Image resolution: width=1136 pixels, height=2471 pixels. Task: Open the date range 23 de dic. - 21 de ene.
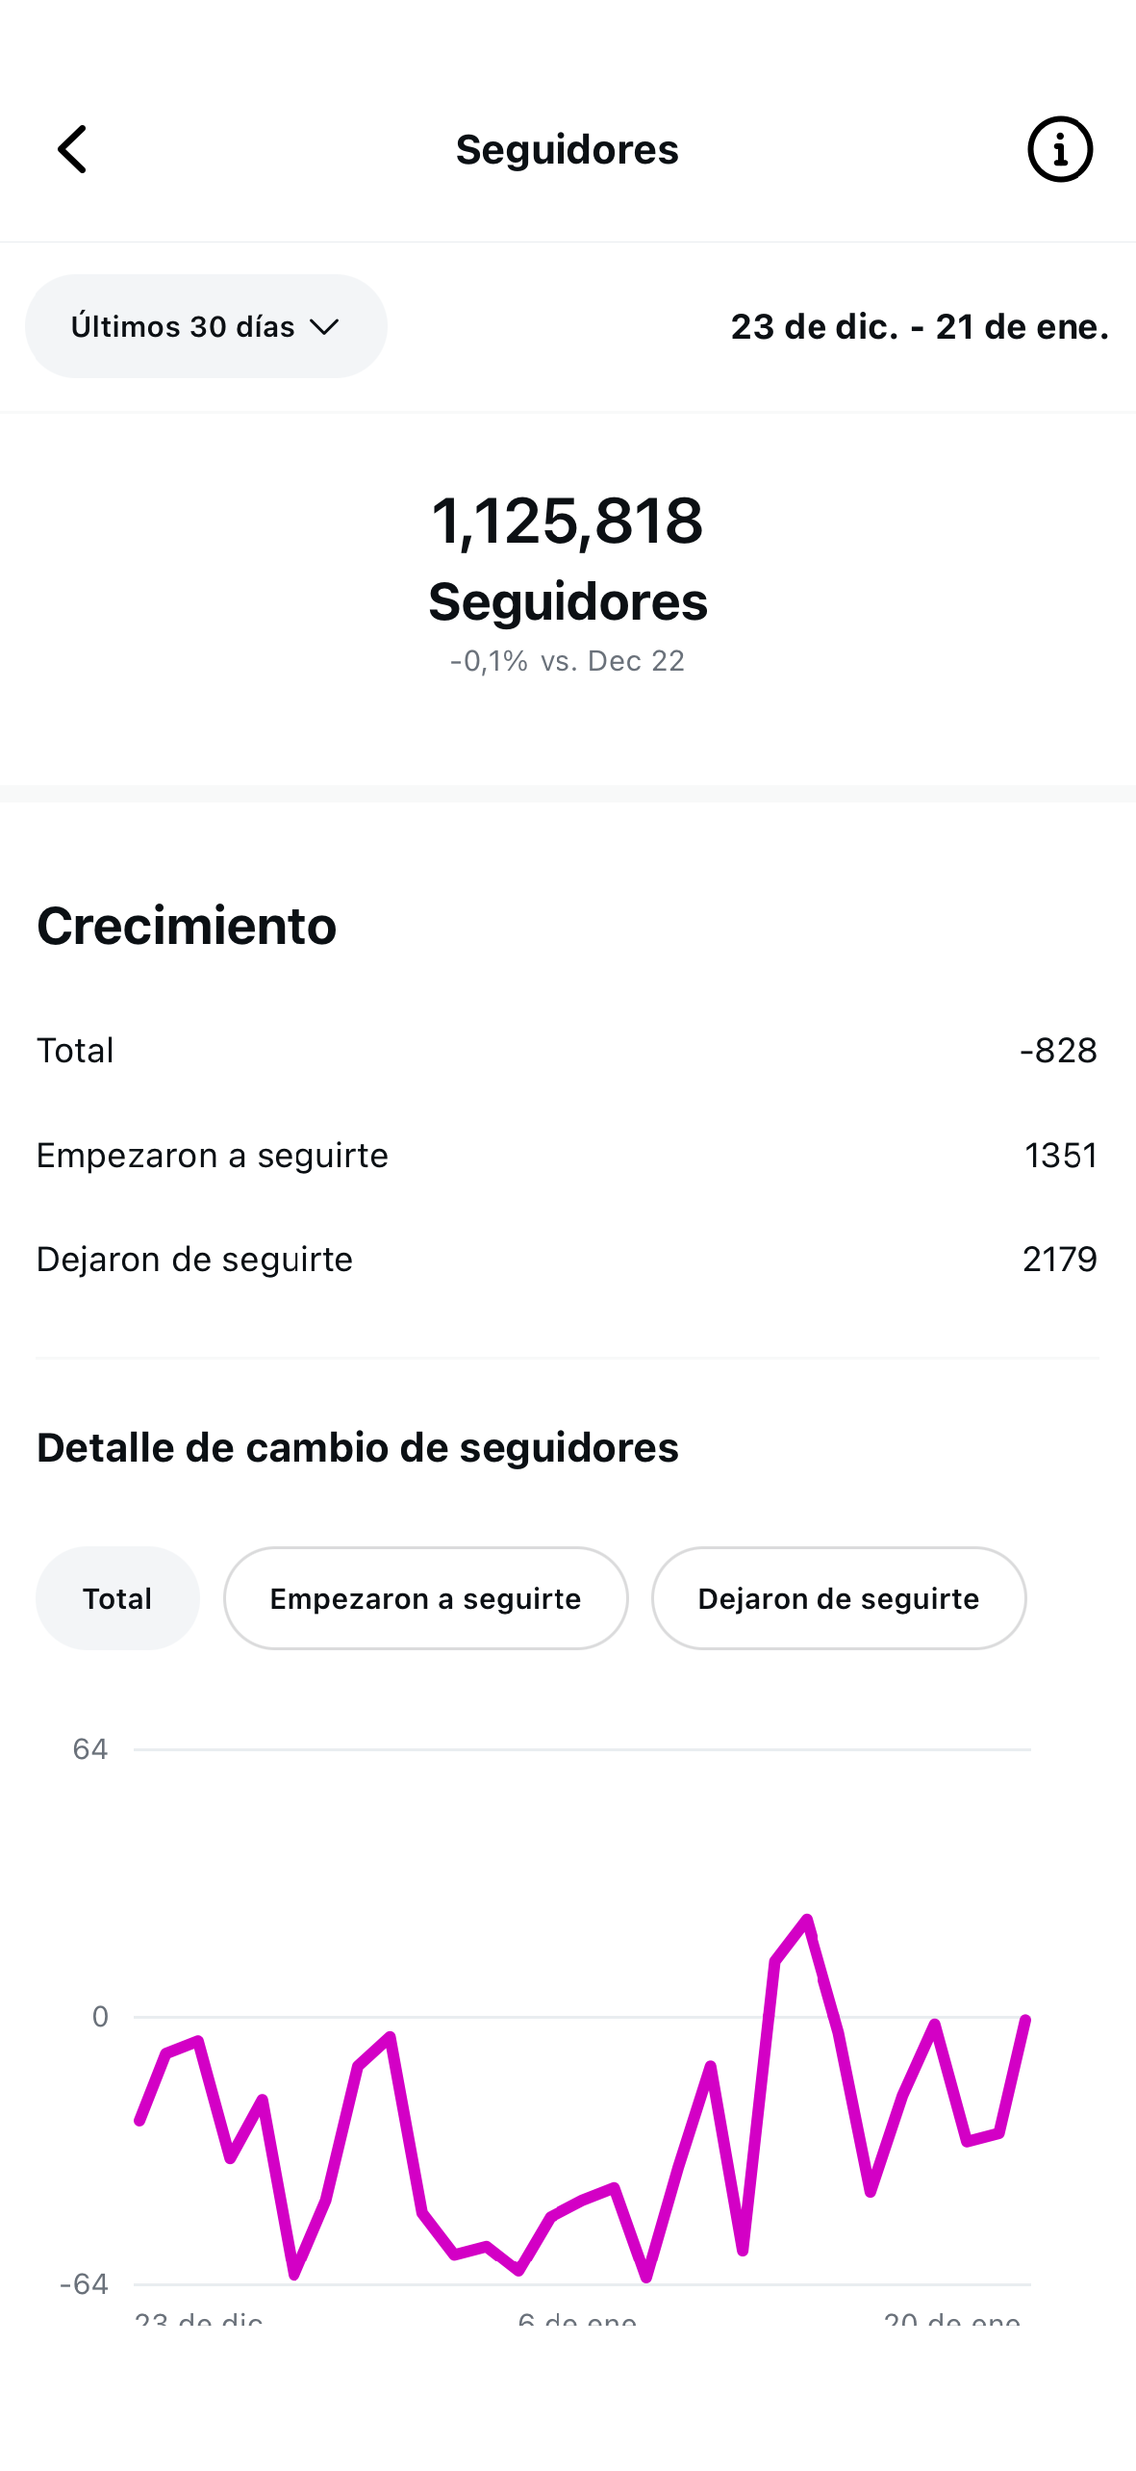pyautogui.click(x=920, y=326)
